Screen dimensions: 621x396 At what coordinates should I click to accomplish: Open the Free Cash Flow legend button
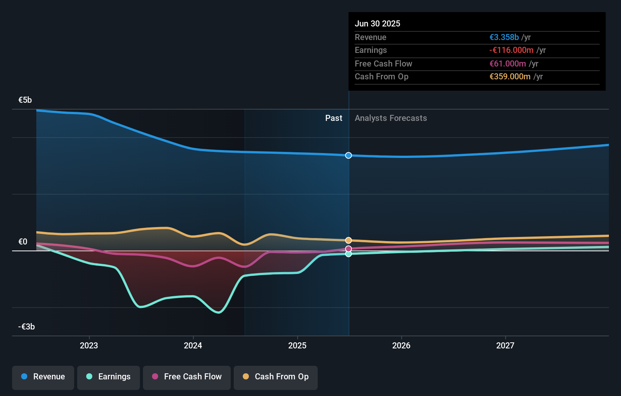[x=187, y=377]
